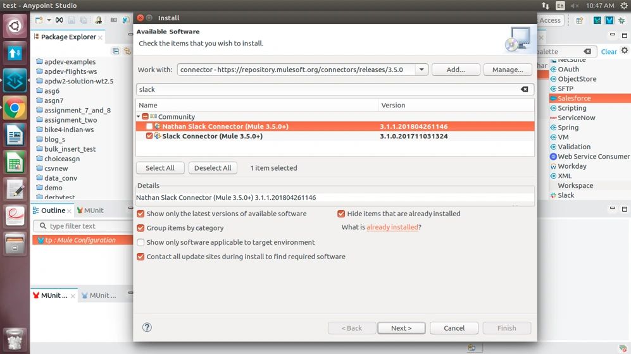
Task: Click the Clear link in the palette
Action: tap(608, 51)
